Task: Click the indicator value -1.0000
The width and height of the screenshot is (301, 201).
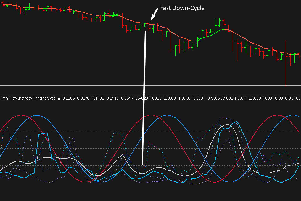Action: [254, 98]
